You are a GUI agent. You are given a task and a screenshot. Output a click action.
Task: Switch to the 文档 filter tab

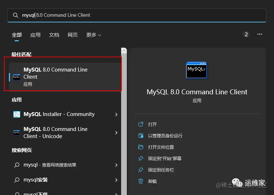pos(54,35)
